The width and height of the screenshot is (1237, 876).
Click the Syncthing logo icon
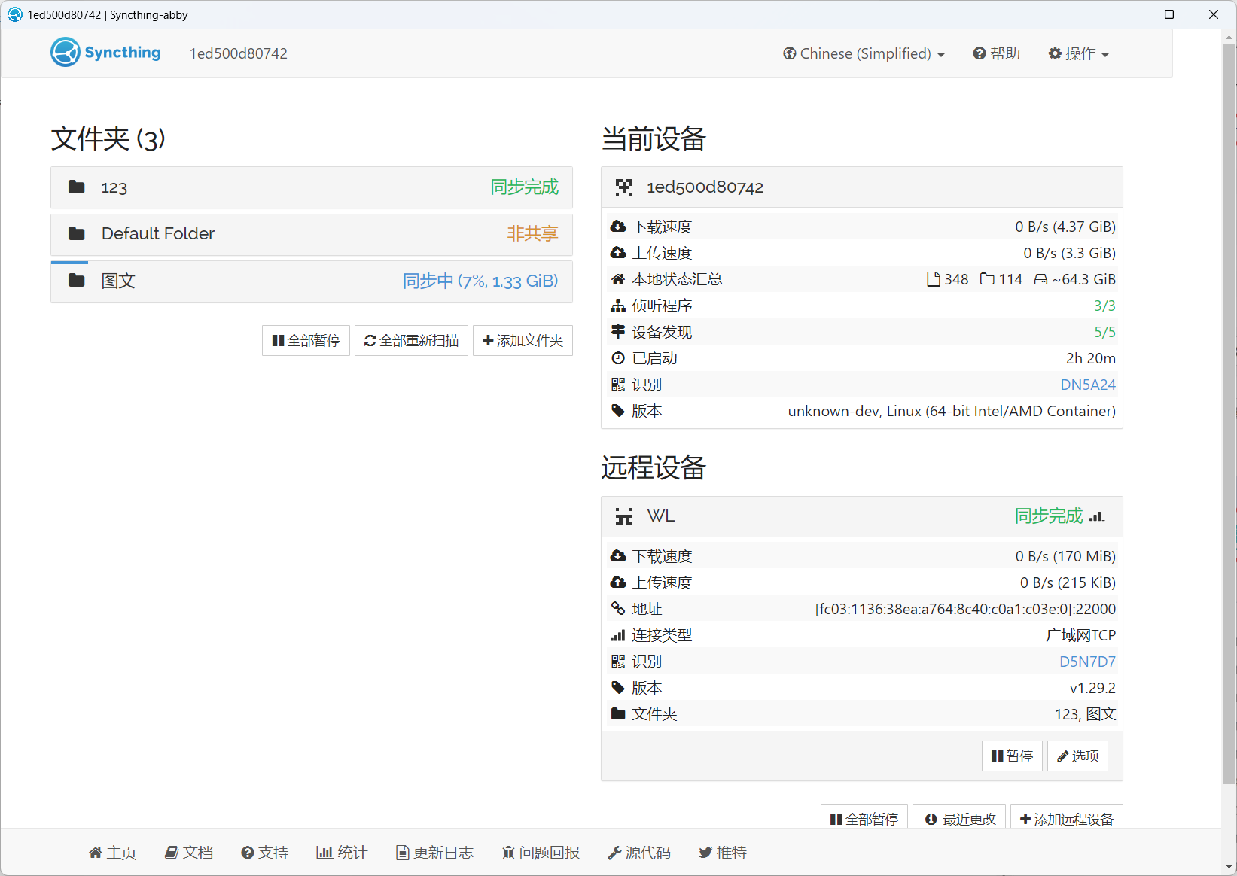click(66, 53)
